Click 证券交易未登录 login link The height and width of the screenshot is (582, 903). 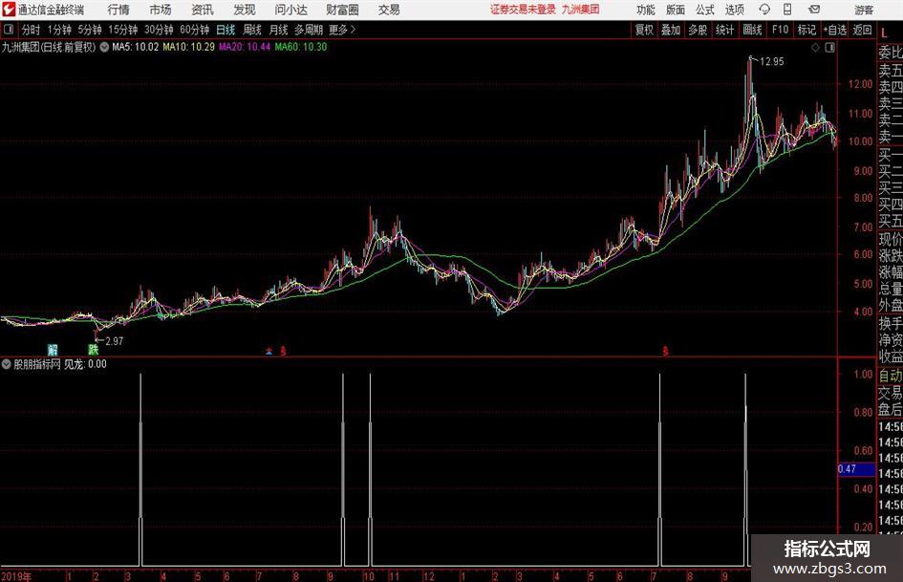(523, 10)
